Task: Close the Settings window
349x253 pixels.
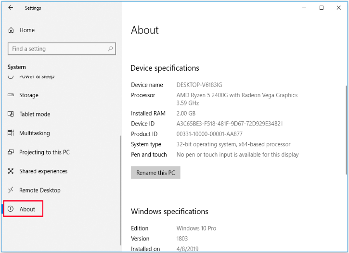Action: (x=339, y=8)
